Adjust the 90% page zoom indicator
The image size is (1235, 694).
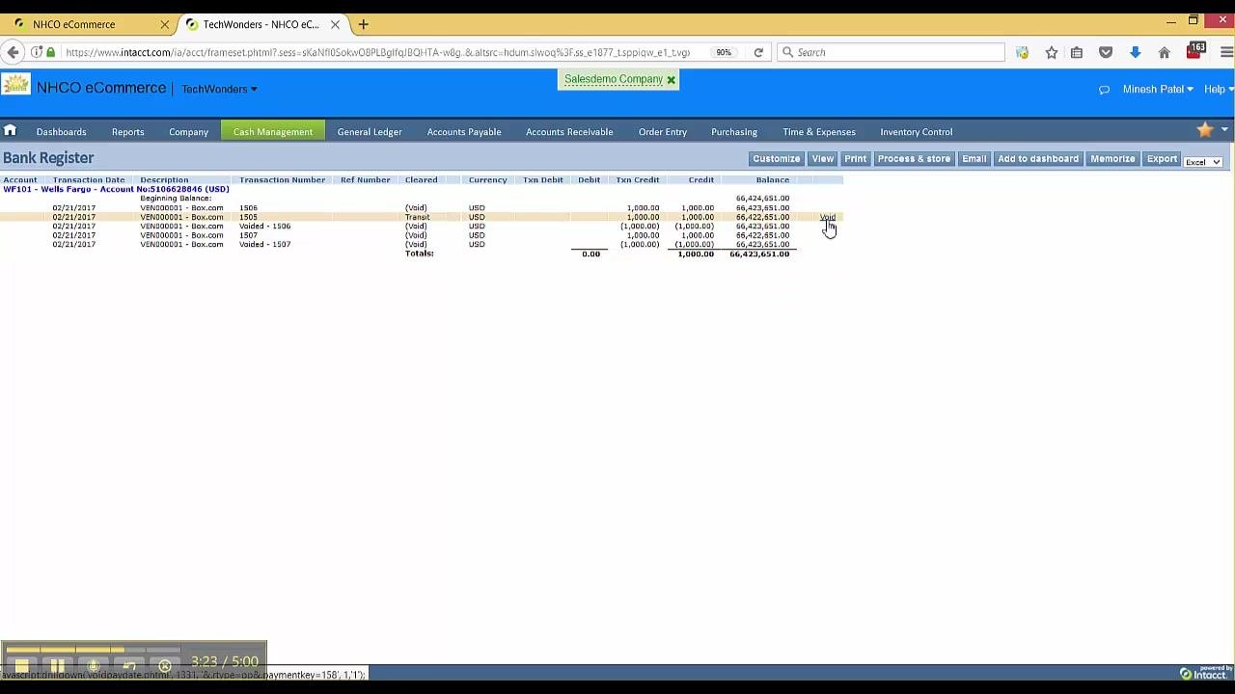click(724, 52)
